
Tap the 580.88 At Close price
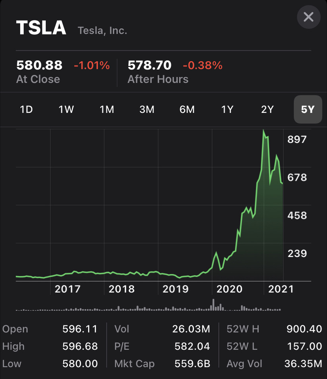[x=39, y=65]
